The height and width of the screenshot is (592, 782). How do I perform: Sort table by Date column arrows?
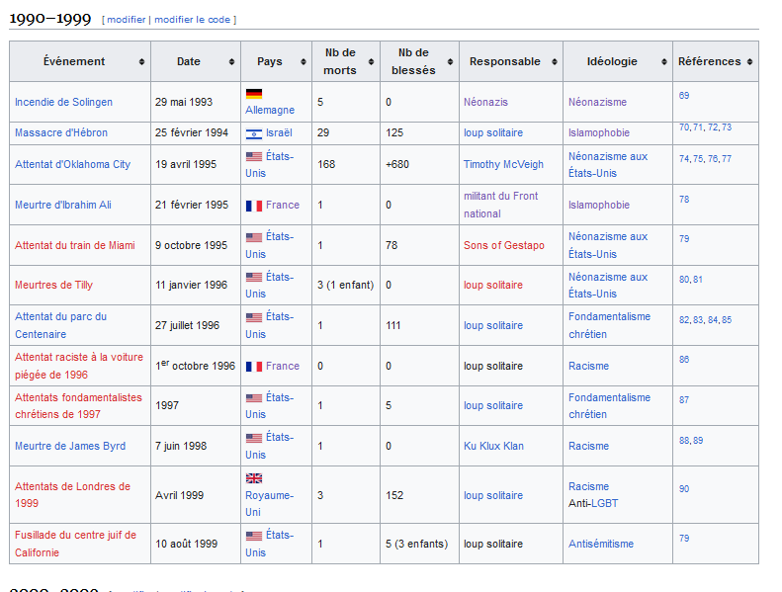232,62
